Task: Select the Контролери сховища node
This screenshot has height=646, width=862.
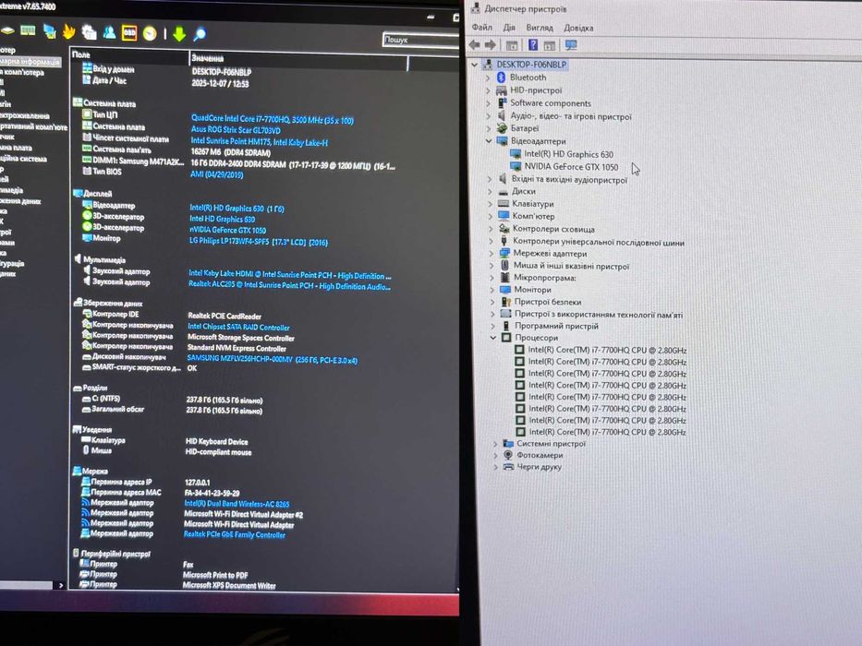Action: pyautogui.click(x=553, y=229)
